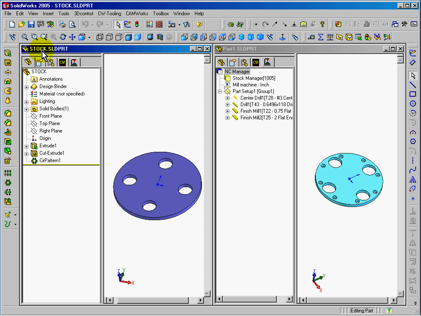Click STOCK viewport horizontal scrollbar thumb
Image resolution: width=421 pixels, height=316 pixels.
click(153, 300)
